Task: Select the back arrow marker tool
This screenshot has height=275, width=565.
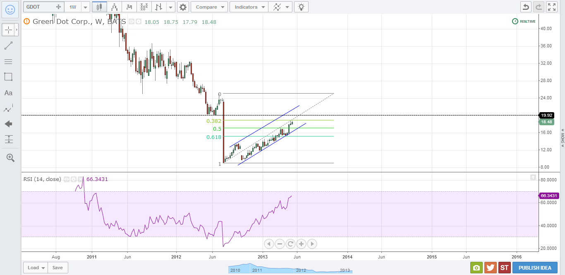Action: click(8, 124)
